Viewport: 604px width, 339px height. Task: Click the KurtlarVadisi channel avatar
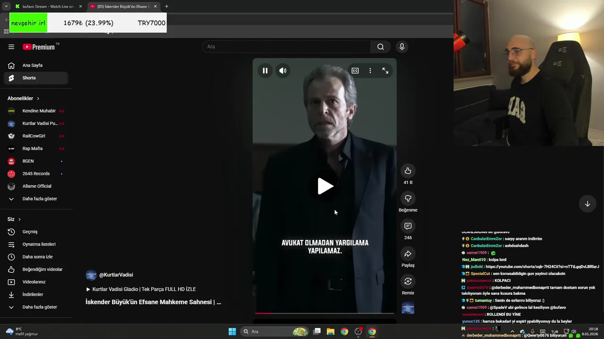[91, 275]
